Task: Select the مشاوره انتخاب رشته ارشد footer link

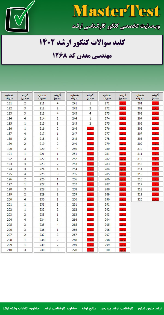Action: point(21,308)
